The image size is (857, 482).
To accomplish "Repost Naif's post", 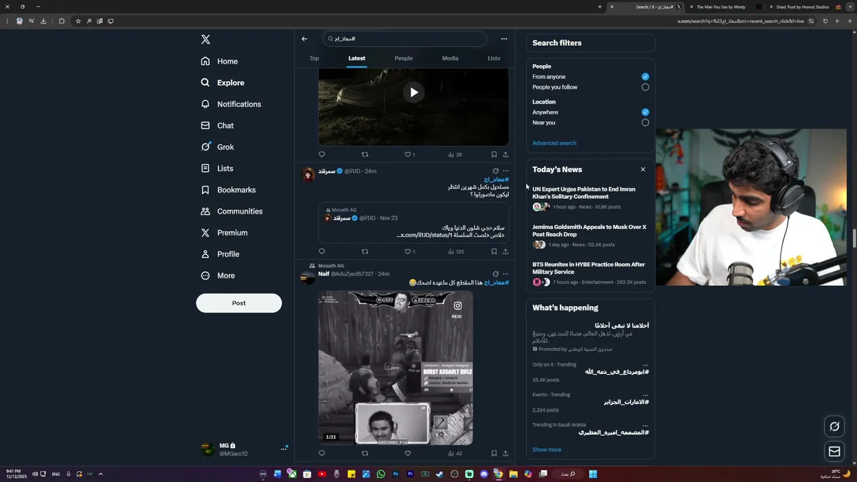I will point(365,453).
